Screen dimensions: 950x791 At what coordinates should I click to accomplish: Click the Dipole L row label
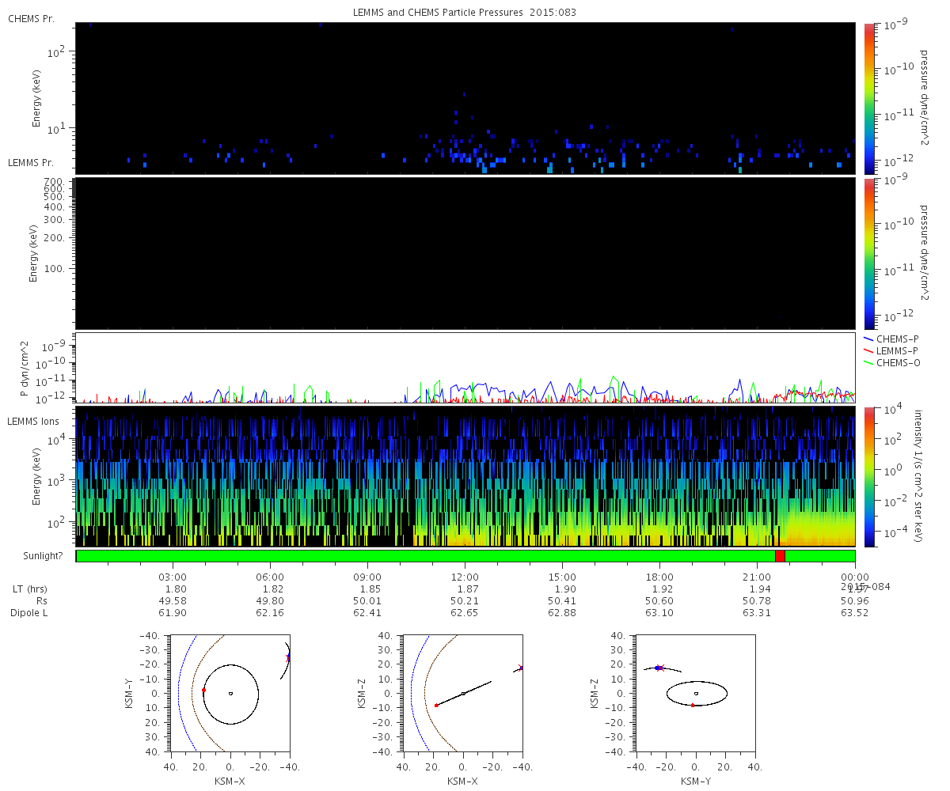[x=29, y=613]
